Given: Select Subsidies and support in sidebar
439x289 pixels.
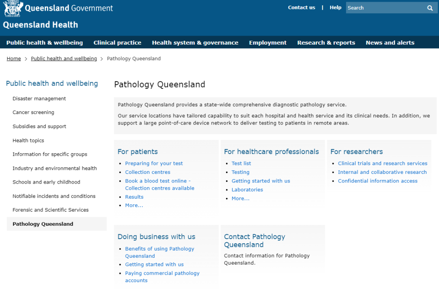Looking at the screenshot, I should pos(39,126).
